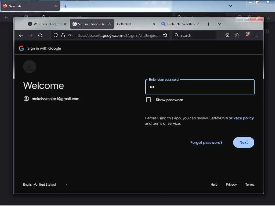
Task: Enable the Show password checkbox
Action: click(148, 100)
